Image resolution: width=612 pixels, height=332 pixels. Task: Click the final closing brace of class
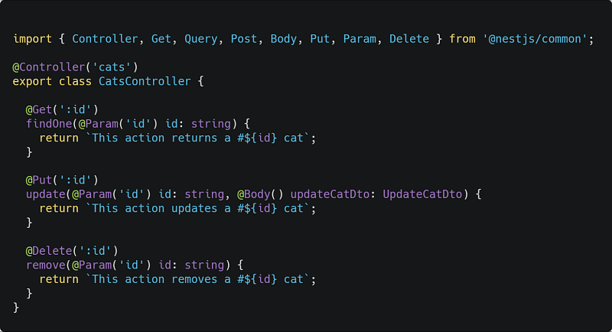[16, 308]
